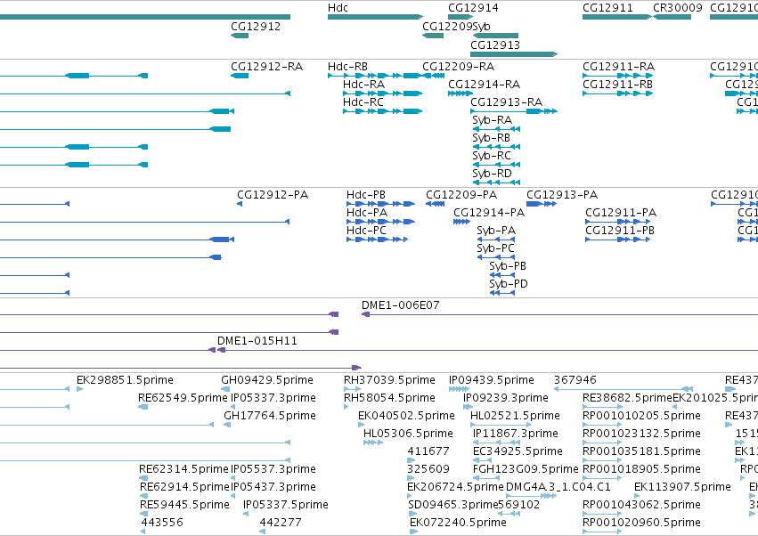The image size is (758, 536).
Task: Select EST EK113907.5prime
Action: point(682,487)
